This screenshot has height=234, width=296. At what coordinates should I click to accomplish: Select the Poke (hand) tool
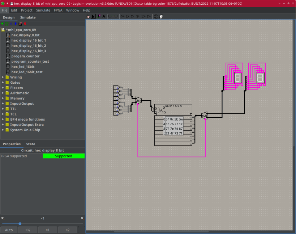tap(88, 16)
